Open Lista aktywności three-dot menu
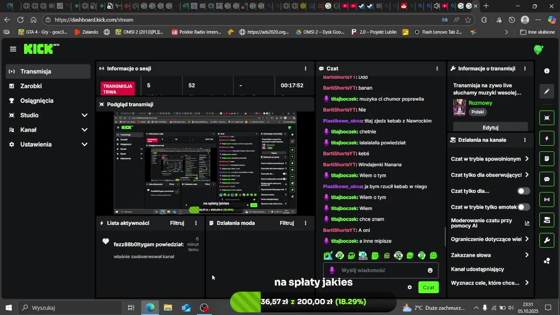The width and height of the screenshot is (560, 315). (196, 223)
